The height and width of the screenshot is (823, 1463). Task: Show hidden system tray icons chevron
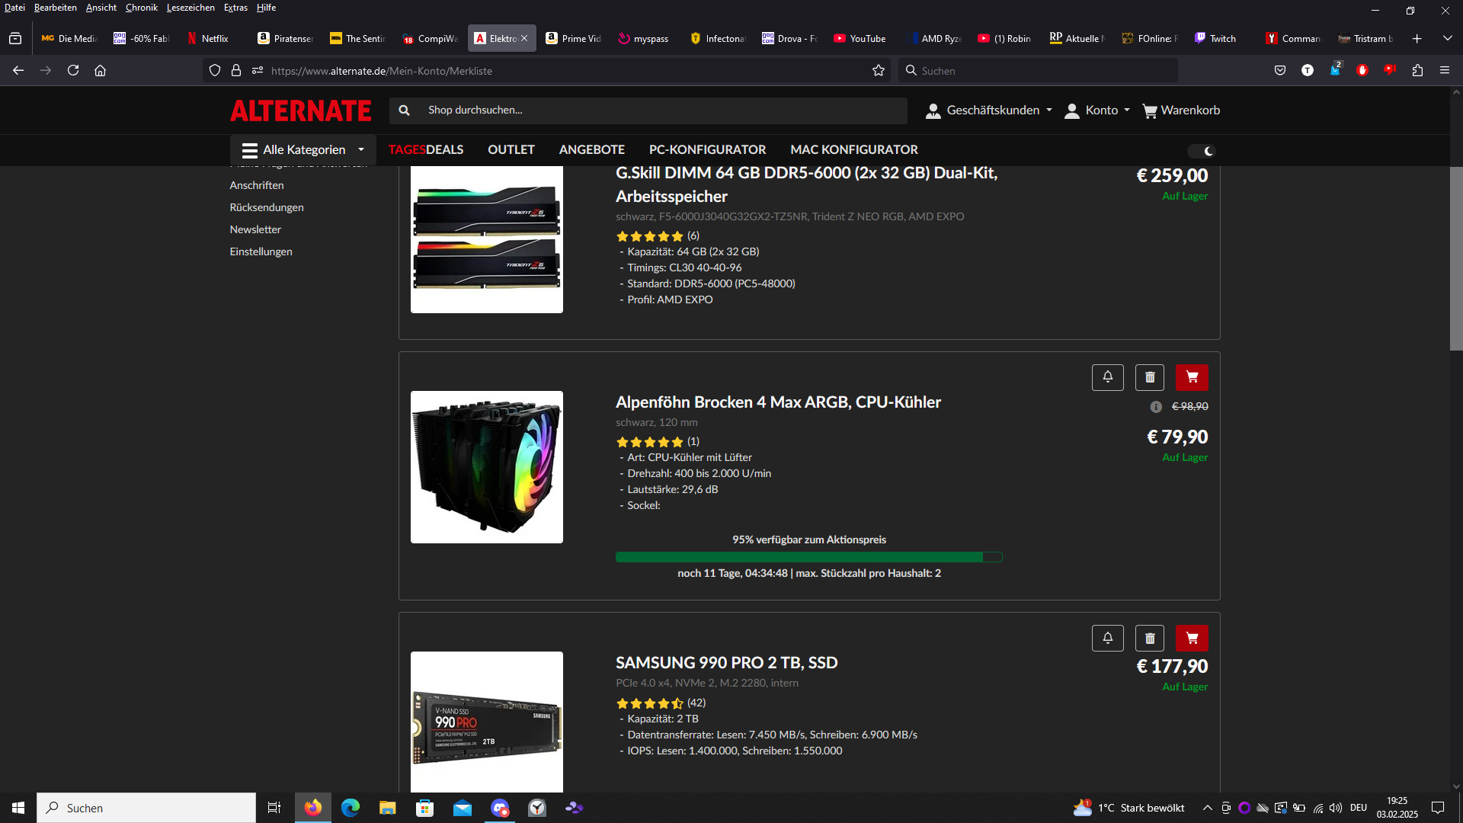pyautogui.click(x=1208, y=808)
